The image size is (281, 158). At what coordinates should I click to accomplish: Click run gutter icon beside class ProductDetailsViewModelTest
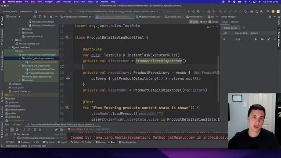67,37
